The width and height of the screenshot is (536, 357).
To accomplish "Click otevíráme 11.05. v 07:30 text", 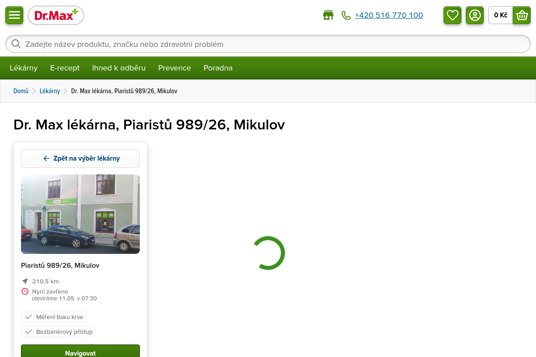I will tap(64, 299).
